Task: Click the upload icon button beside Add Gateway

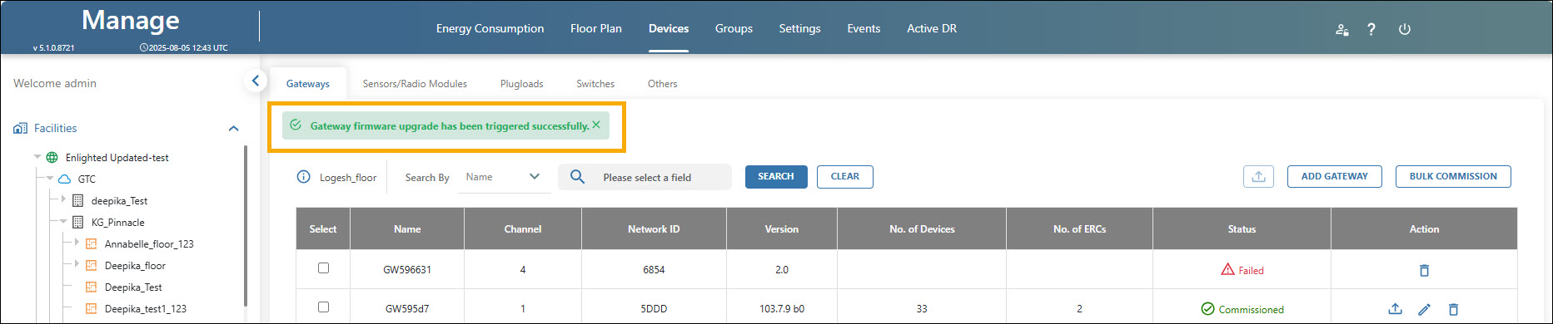Action: pyautogui.click(x=1258, y=176)
